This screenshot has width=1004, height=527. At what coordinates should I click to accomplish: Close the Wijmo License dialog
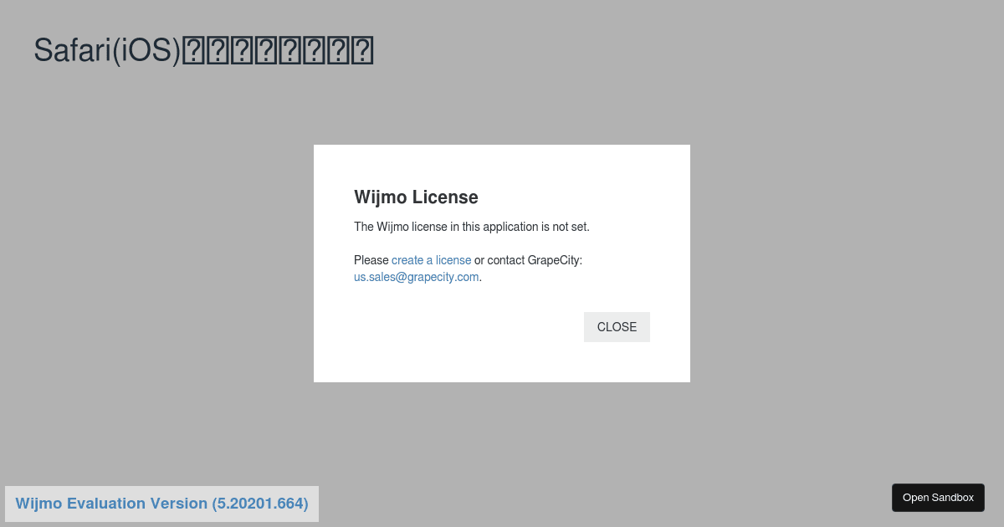click(617, 327)
